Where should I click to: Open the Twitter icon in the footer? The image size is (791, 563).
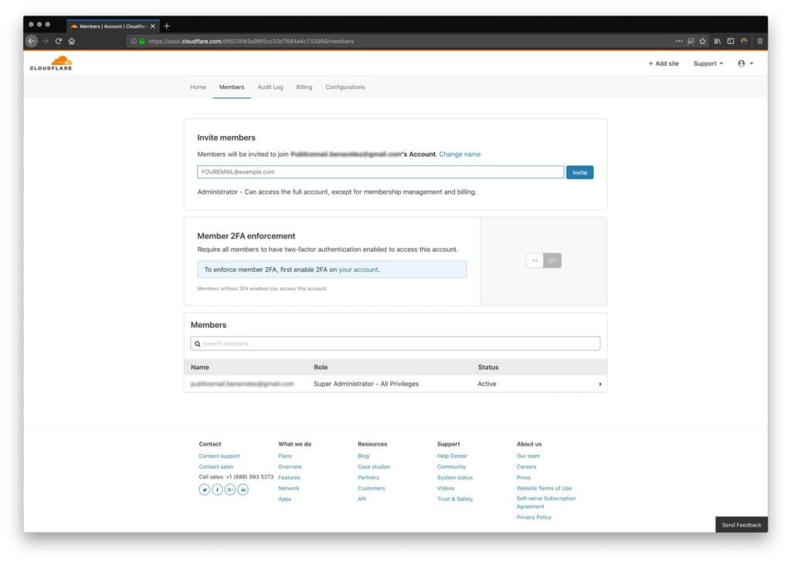coord(205,490)
